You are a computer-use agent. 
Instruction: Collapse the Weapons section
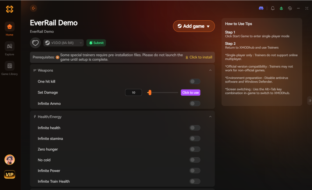(210, 70)
